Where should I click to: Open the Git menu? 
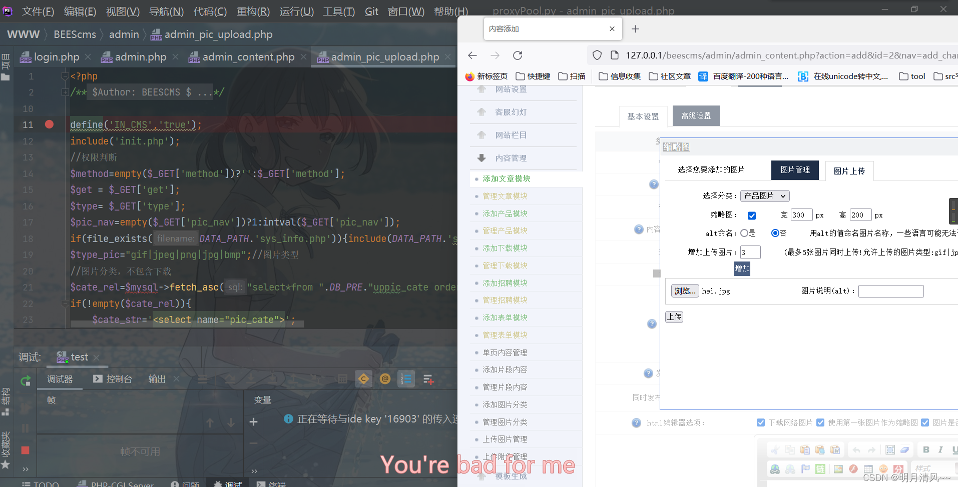click(371, 11)
